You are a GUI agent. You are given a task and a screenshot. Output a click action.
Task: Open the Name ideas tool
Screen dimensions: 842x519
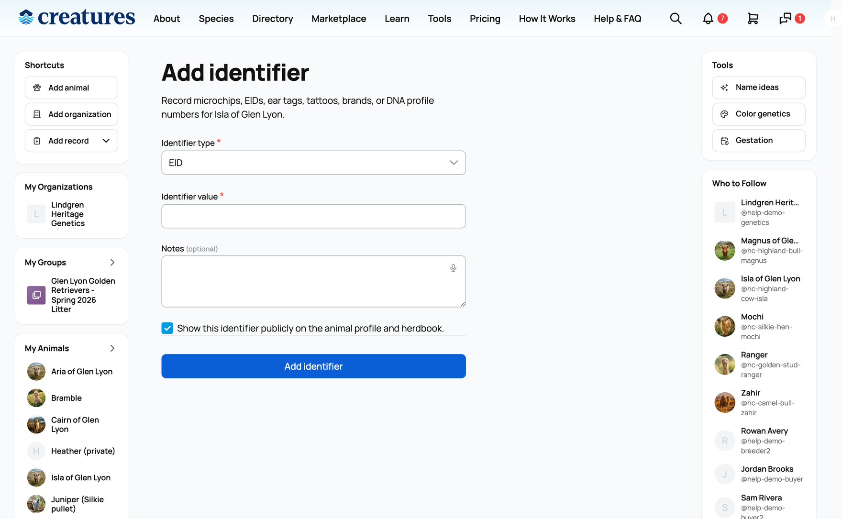[759, 88]
